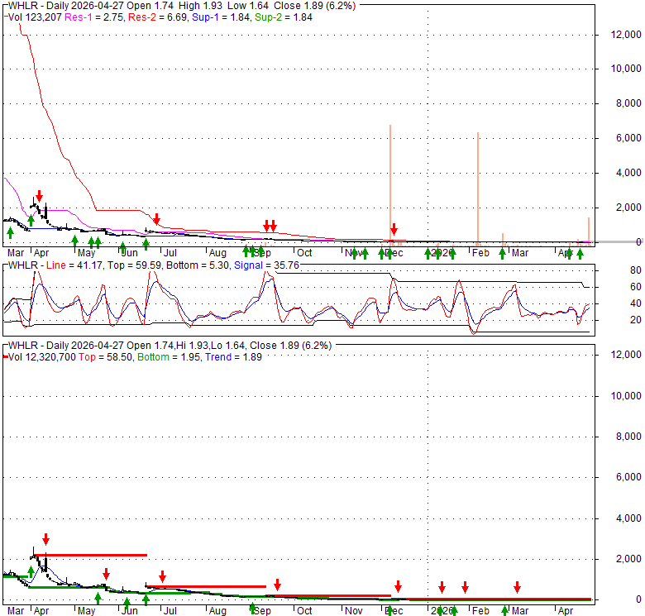Click the '10,000' axis value on bottom chart

point(626,395)
